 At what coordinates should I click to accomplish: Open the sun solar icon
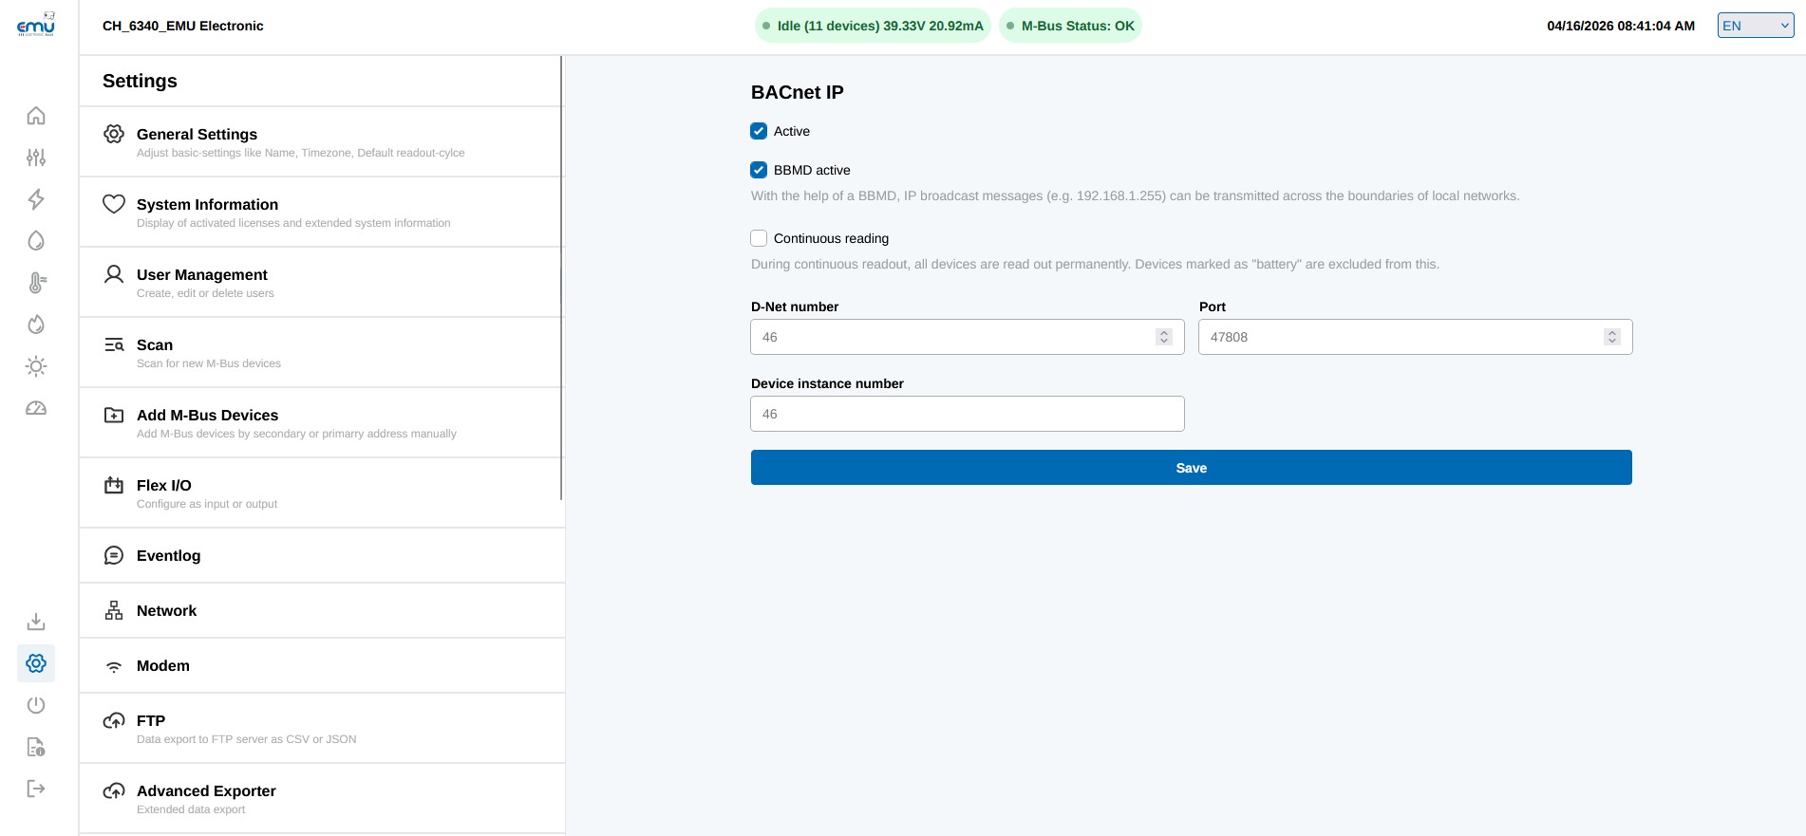click(36, 366)
